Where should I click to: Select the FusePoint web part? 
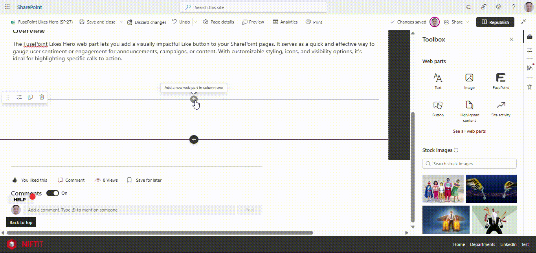coord(501,81)
